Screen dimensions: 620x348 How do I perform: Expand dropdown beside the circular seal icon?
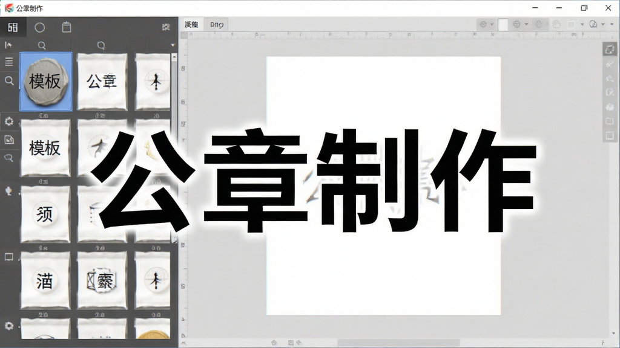point(603,24)
